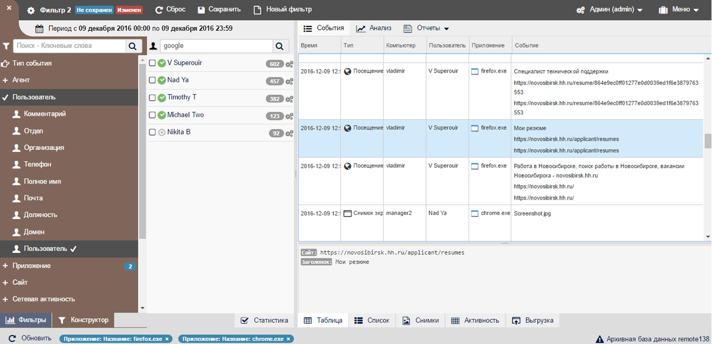Image resolution: width=712 pixels, height=344 pixels.
Task: Search users with the magnifier icon
Action: tap(281, 46)
